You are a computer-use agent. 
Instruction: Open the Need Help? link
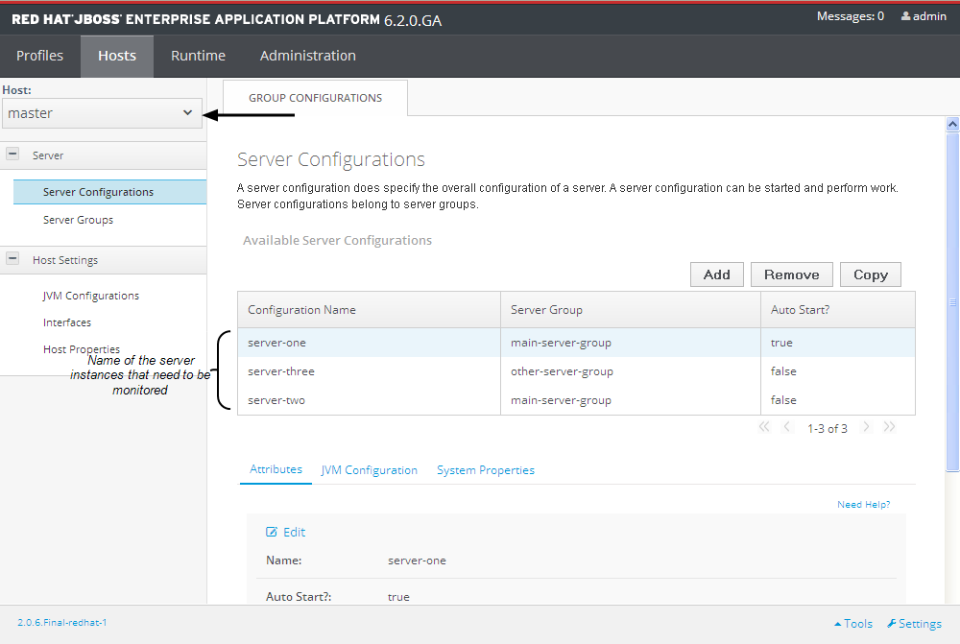pyautogui.click(x=864, y=505)
